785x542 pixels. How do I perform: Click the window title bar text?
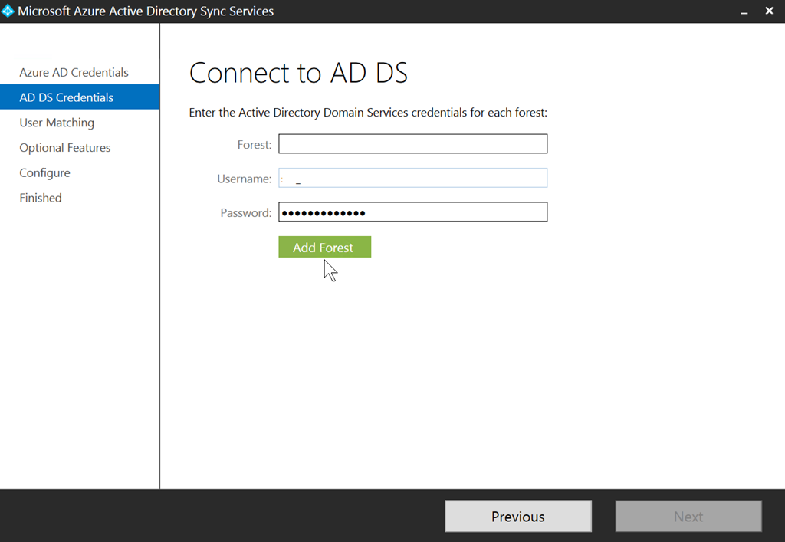(146, 11)
